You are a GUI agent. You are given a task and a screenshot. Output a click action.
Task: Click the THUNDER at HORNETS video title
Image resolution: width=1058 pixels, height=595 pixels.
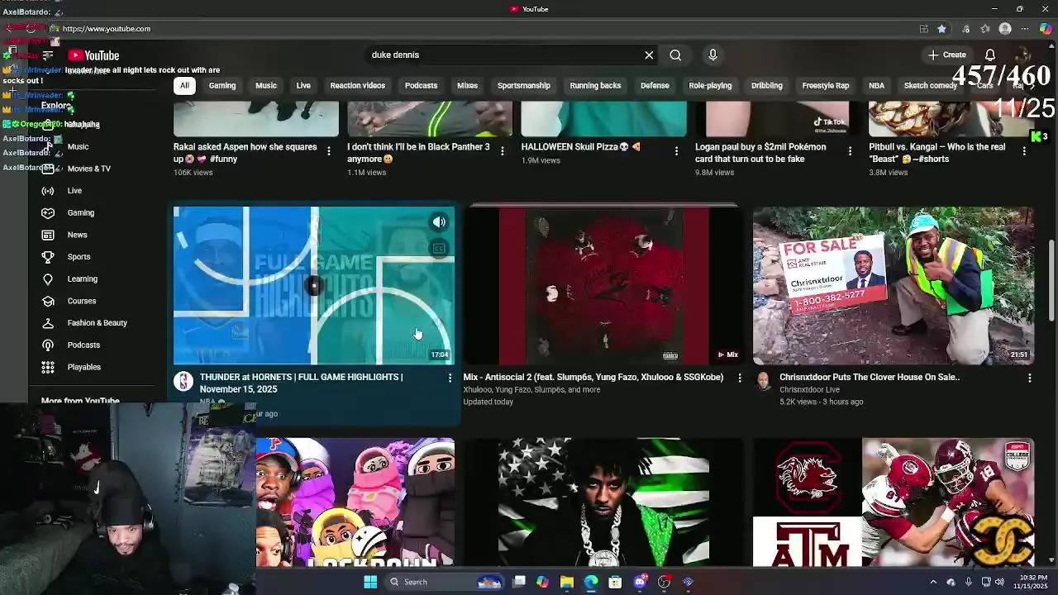[x=301, y=383]
